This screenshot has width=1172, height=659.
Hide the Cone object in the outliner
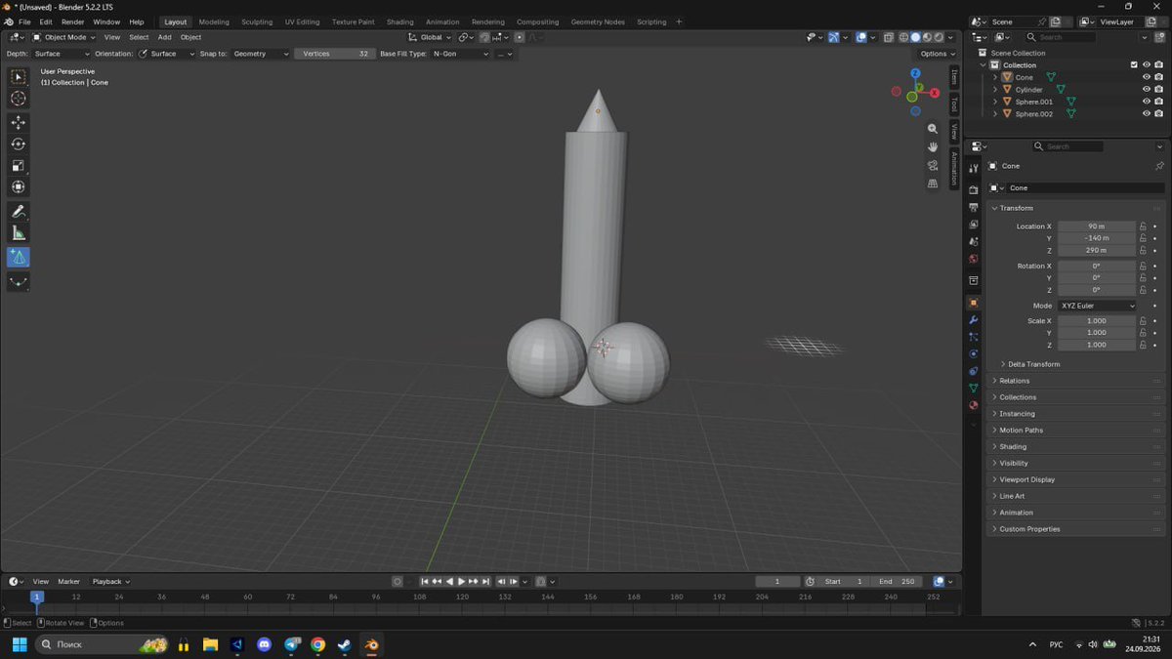point(1147,77)
